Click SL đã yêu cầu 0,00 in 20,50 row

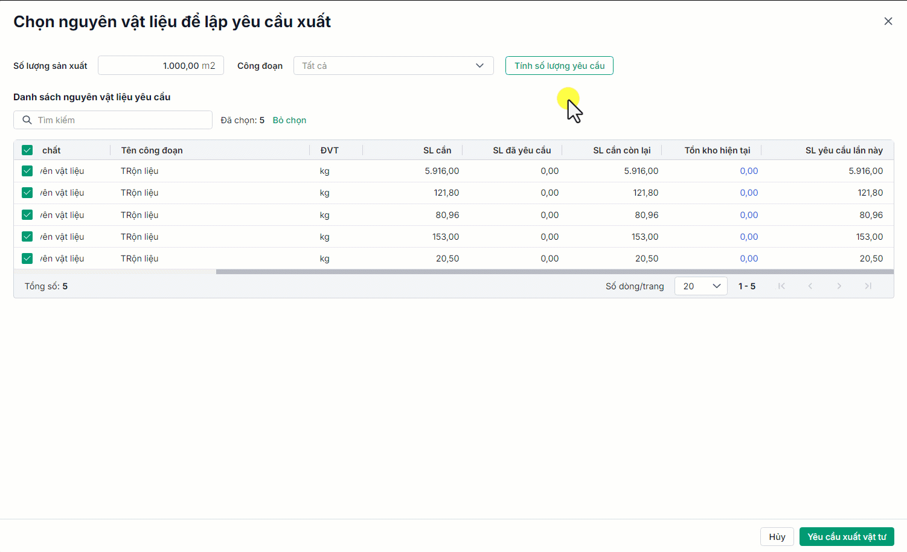(x=550, y=258)
